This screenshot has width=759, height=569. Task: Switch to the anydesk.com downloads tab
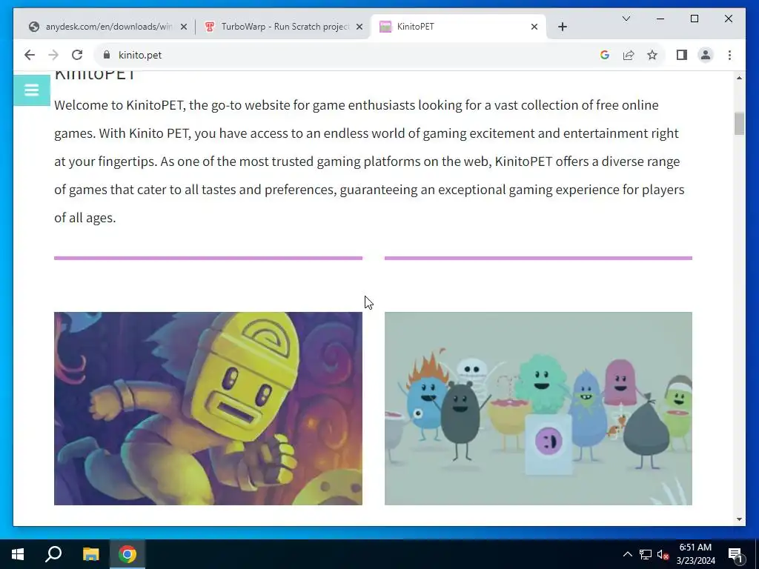108,27
